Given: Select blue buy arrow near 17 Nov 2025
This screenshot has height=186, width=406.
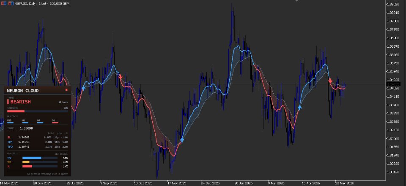Looking at the screenshot, I should tap(182, 140).
